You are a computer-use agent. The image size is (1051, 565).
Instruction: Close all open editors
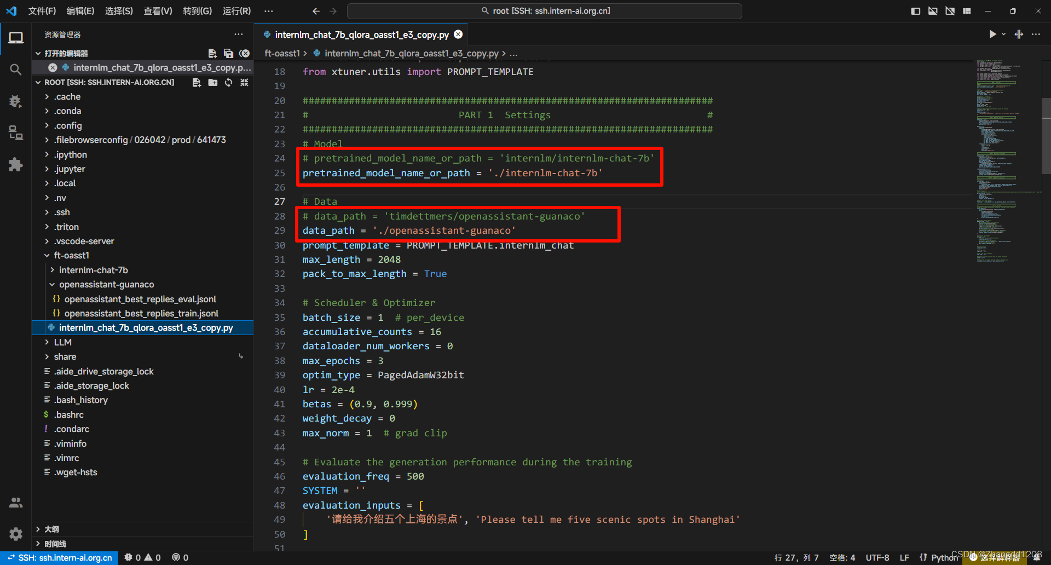pos(244,53)
